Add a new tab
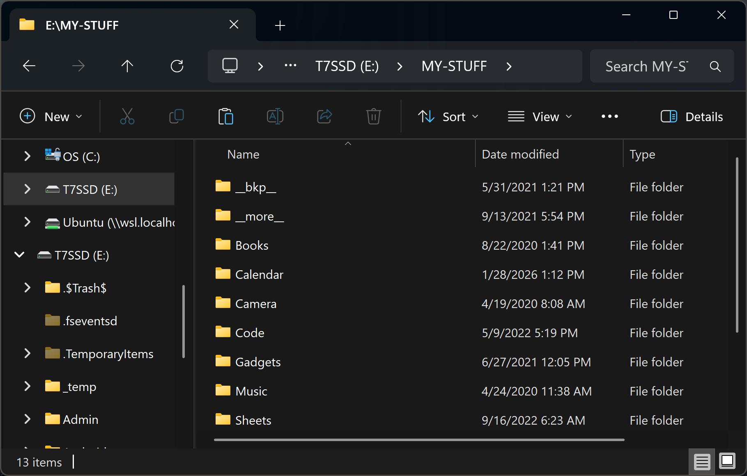The width and height of the screenshot is (747, 476). pos(280,25)
